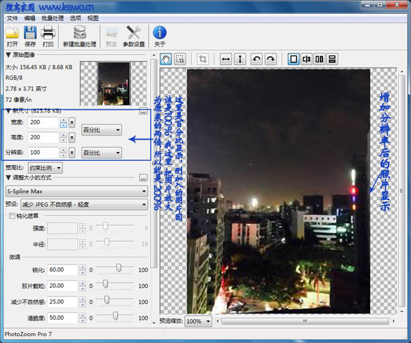Increase 清脆度 value with up spinner
411x343 pixels.
pos(83,315)
